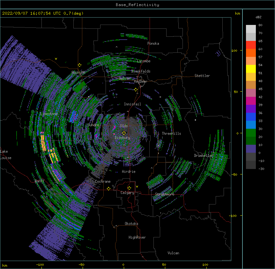Click the yellow diamond marker beside RockyMH
This screenshot has height=269, width=275.
pos(80,65)
